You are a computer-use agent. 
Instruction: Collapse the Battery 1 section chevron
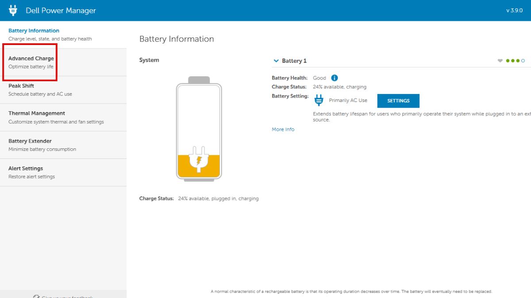click(276, 60)
